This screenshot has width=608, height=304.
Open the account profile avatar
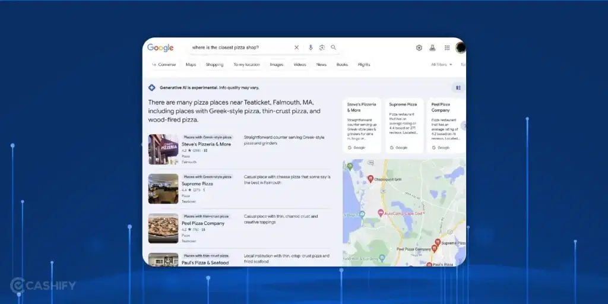(x=461, y=47)
